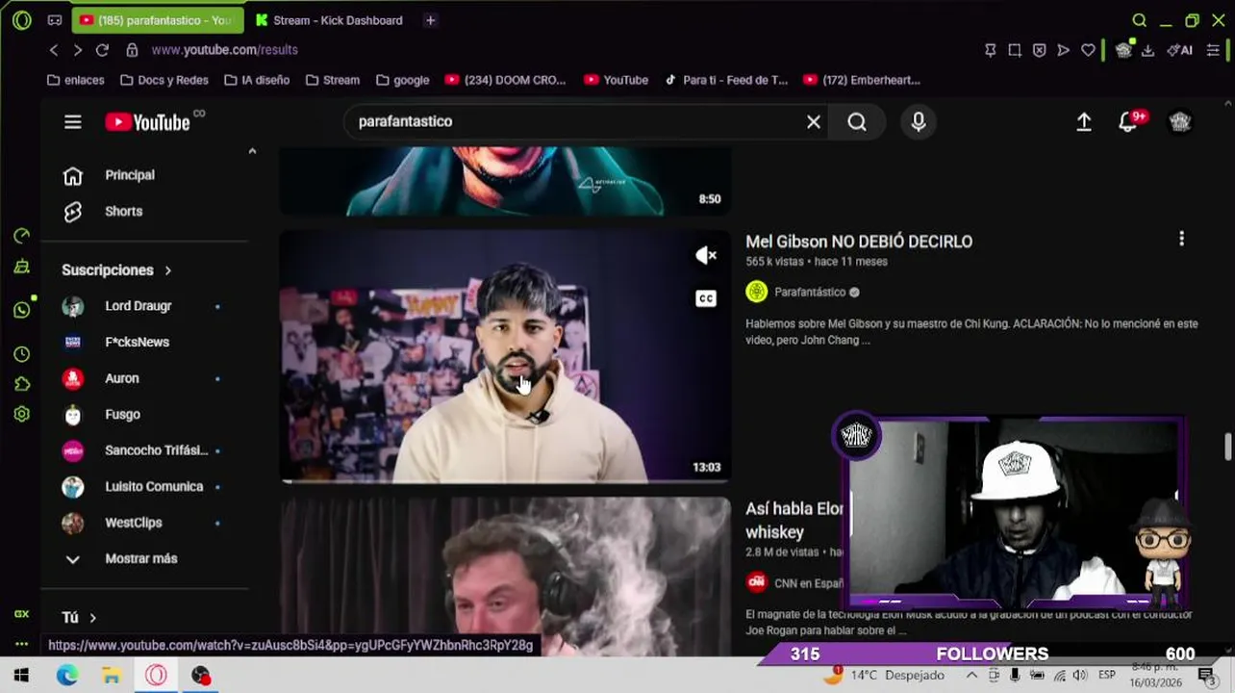This screenshot has height=693, width=1235.
Task: Open the Windows Start button
Action: [21, 676]
